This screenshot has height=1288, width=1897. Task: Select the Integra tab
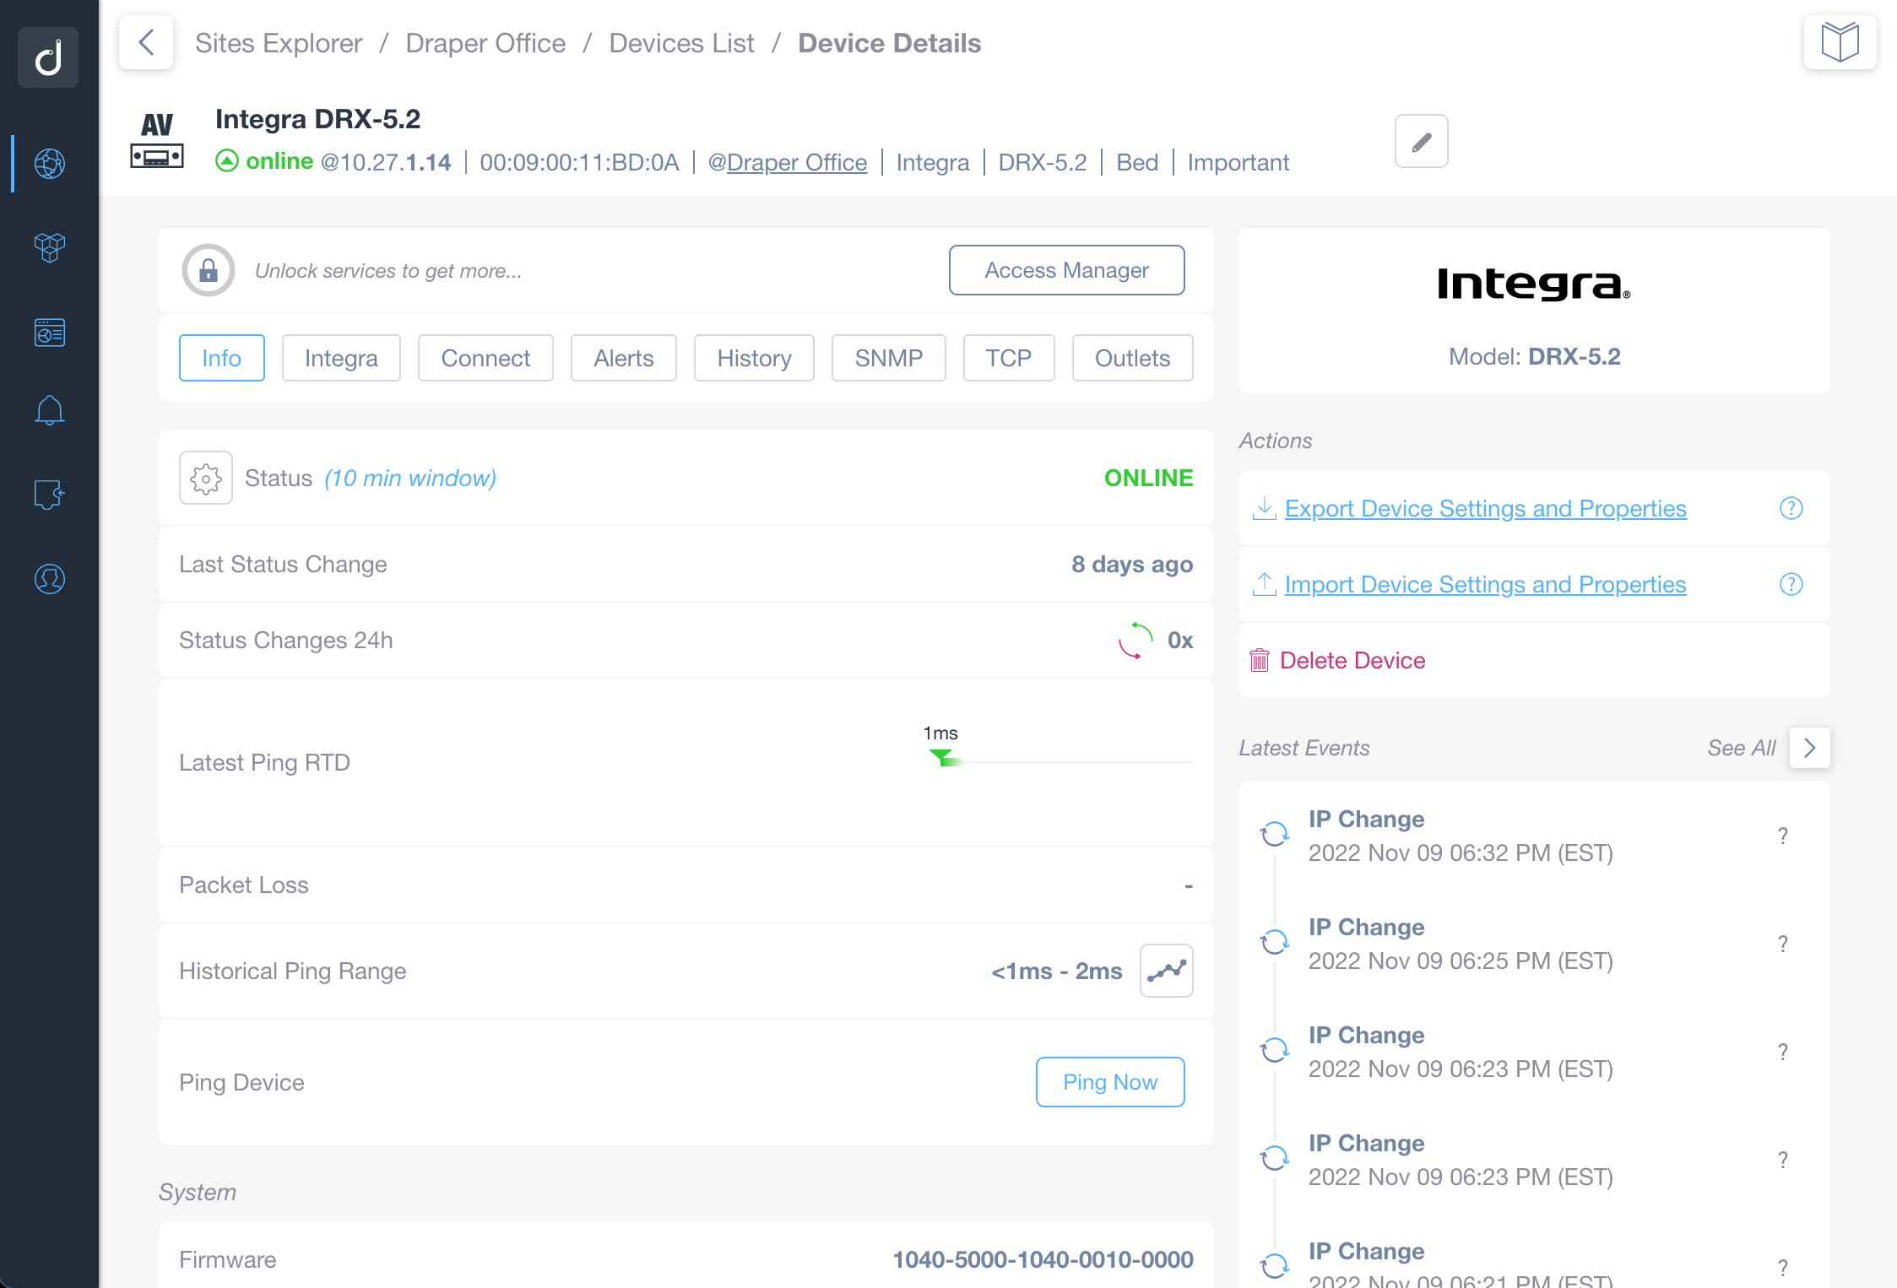click(x=340, y=358)
